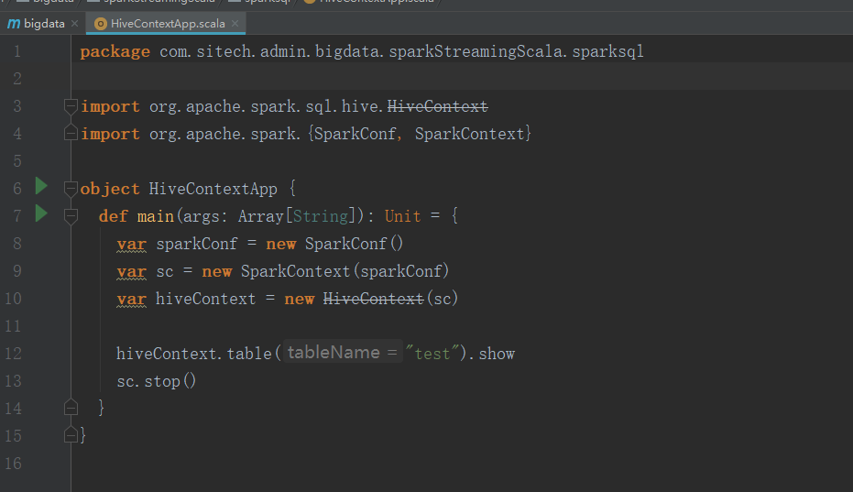
Task: Click line number 11 in the gutter
Action: click(x=13, y=326)
